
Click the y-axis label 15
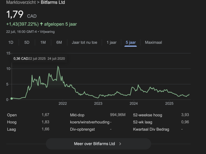pyautogui.click(x=8, y=53)
